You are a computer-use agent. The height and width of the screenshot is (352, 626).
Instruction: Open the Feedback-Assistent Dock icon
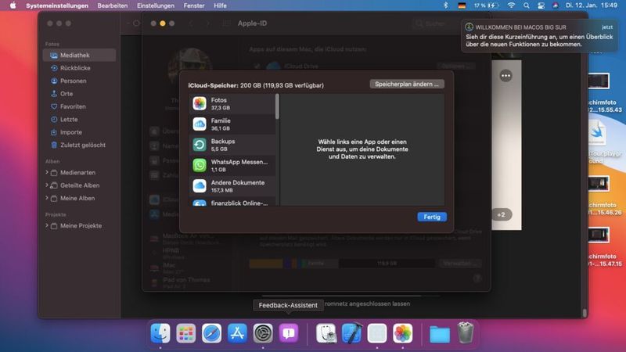pyautogui.click(x=289, y=333)
